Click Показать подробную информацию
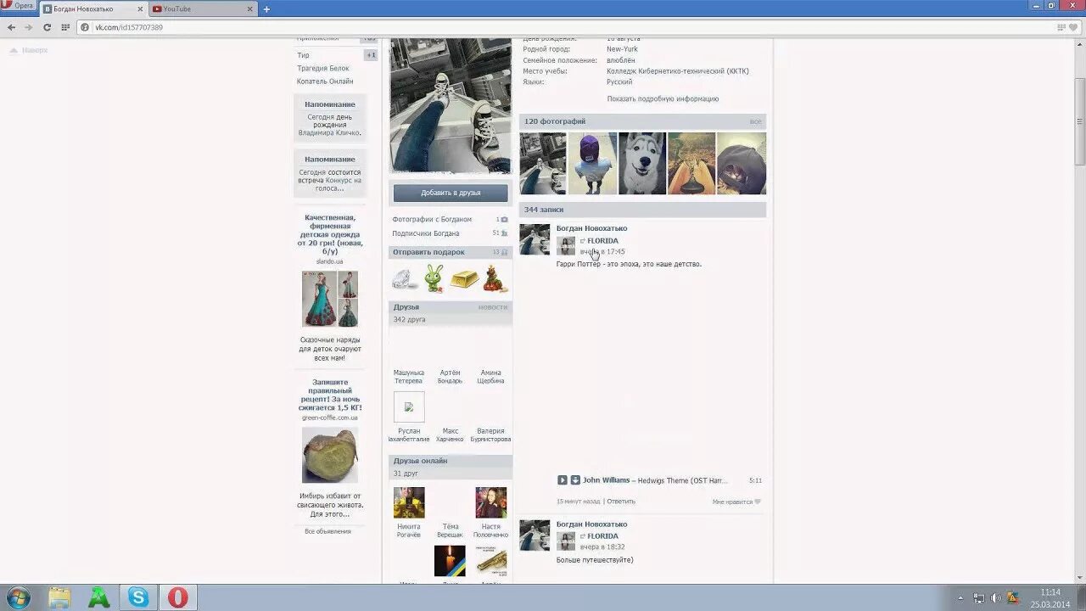Screen dimensions: 1086x611 coord(663,98)
